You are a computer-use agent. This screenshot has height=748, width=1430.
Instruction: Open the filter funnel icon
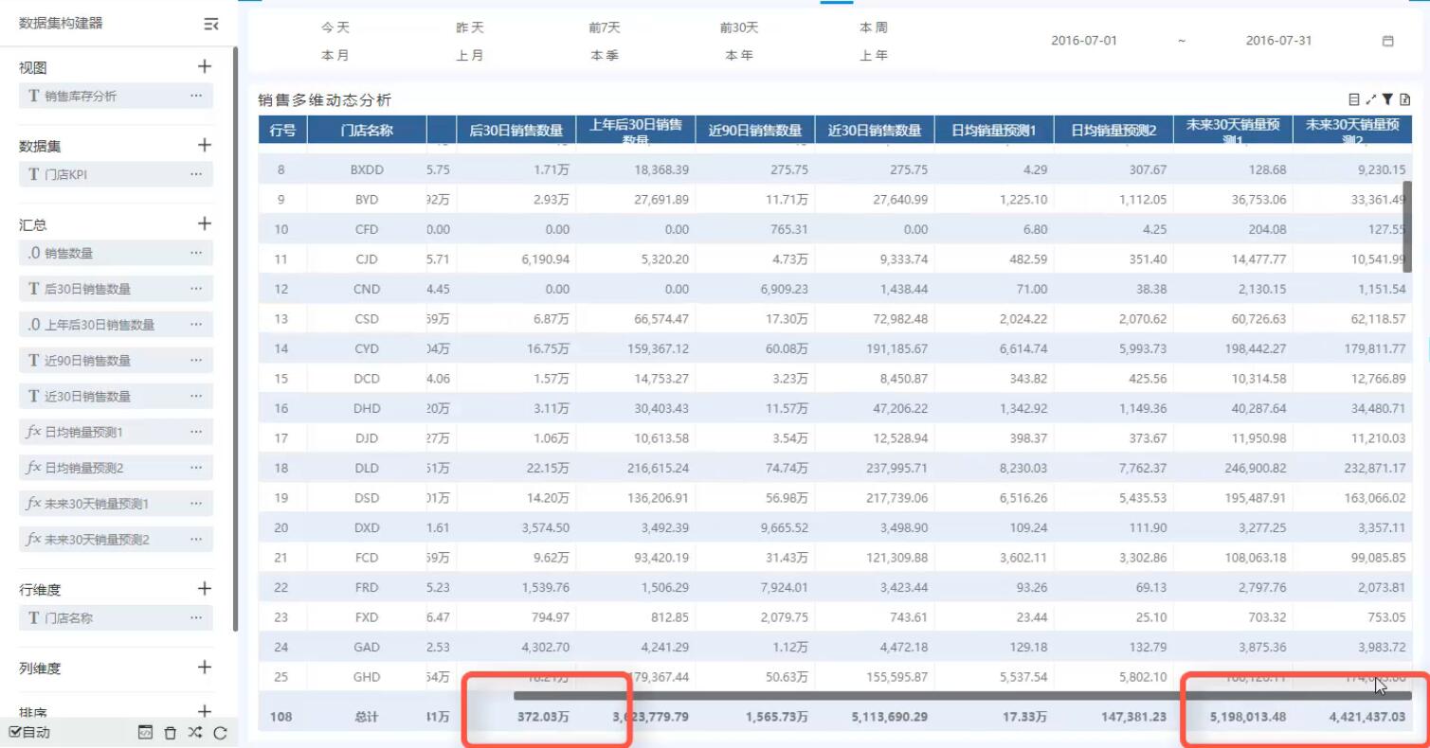pos(1387,99)
